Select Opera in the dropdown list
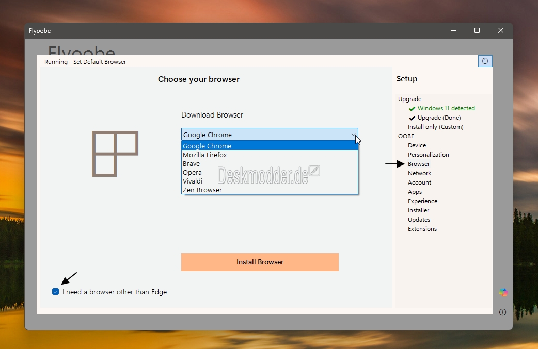 pyautogui.click(x=270, y=172)
